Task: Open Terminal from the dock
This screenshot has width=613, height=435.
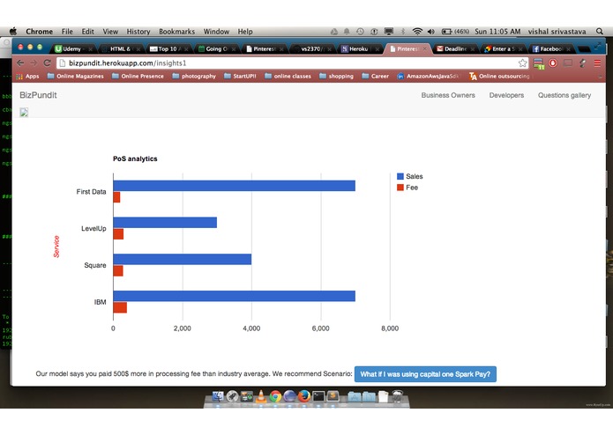Action: click(x=318, y=396)
